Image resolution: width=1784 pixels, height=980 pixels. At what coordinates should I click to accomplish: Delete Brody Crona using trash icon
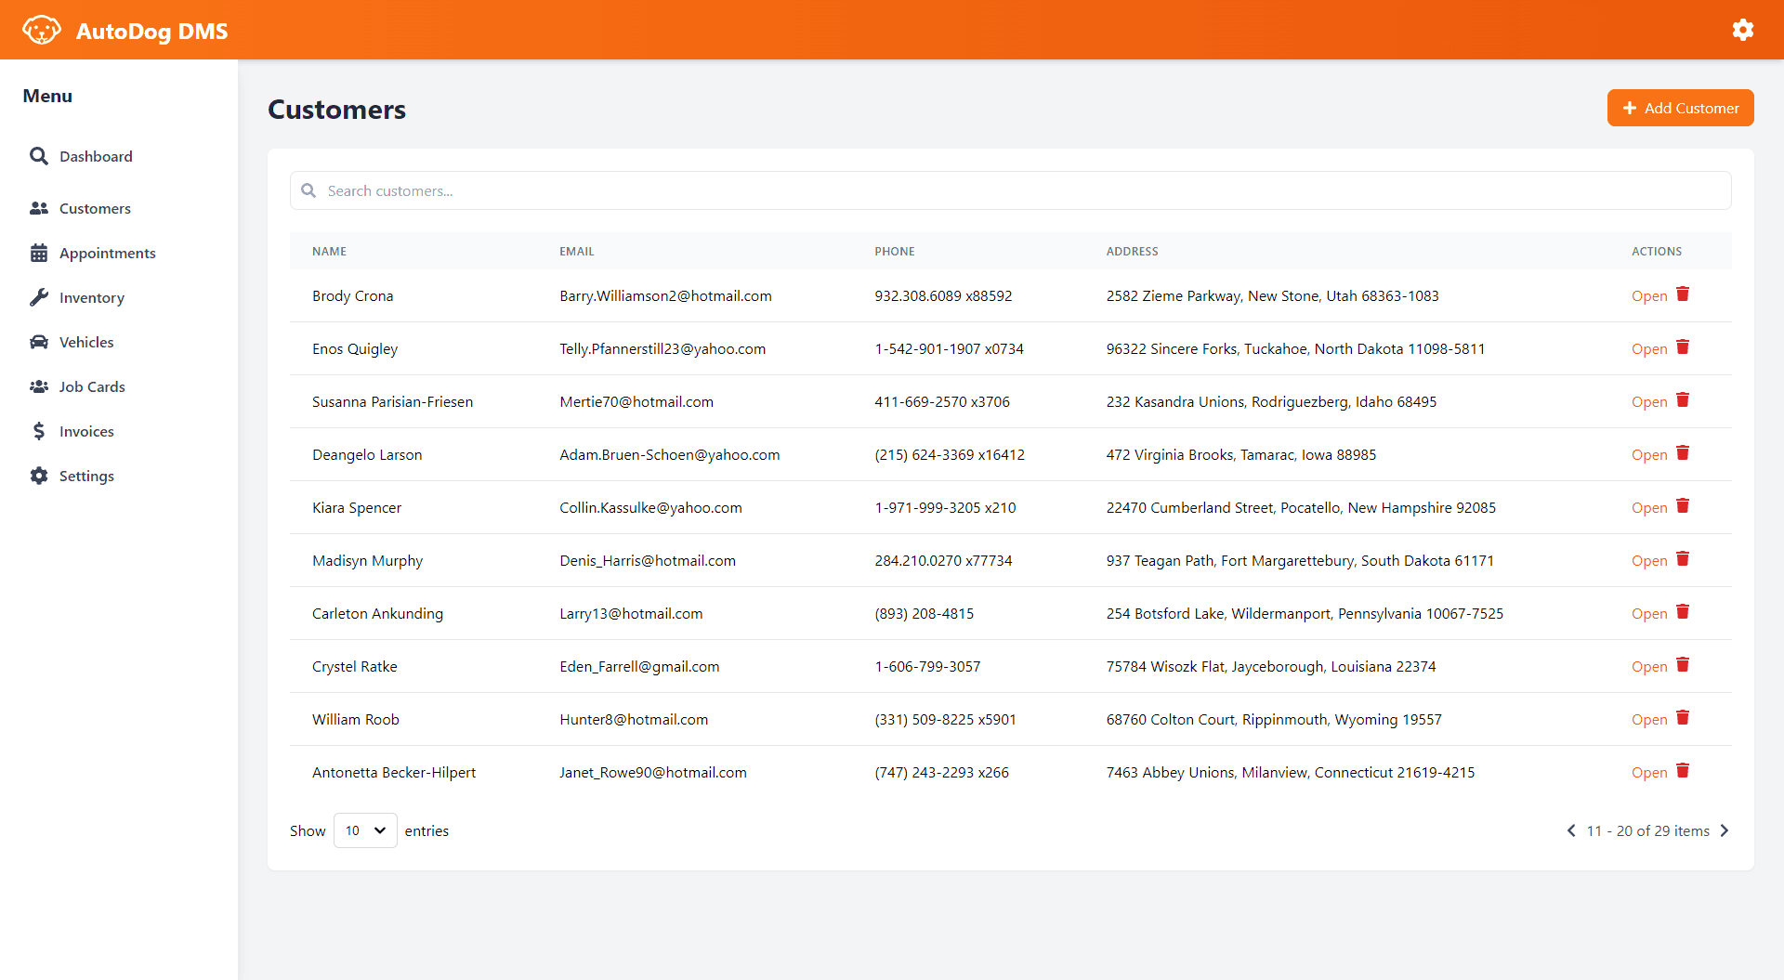pos(1683,294)
